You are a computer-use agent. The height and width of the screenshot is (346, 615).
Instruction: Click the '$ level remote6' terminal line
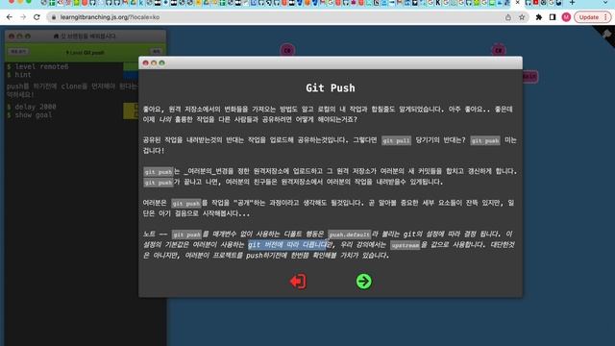click(37, 66)
